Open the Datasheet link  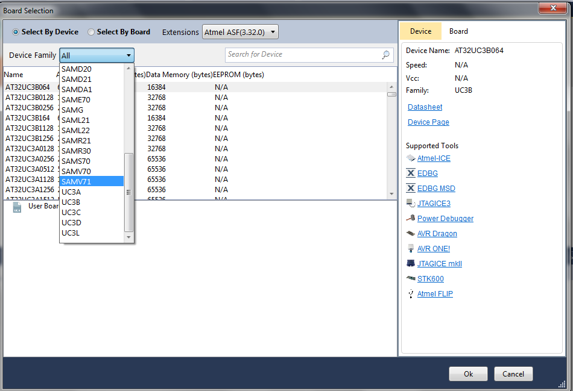tap(425, 107)
